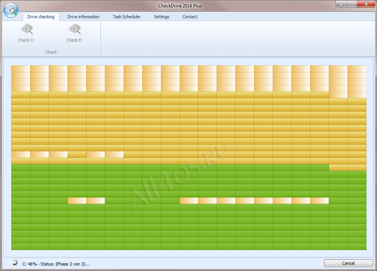The height and width of the screenshot is (271, 377).
Task: Switch to the Drive checking tab
Action: click(x=41, y=17)
